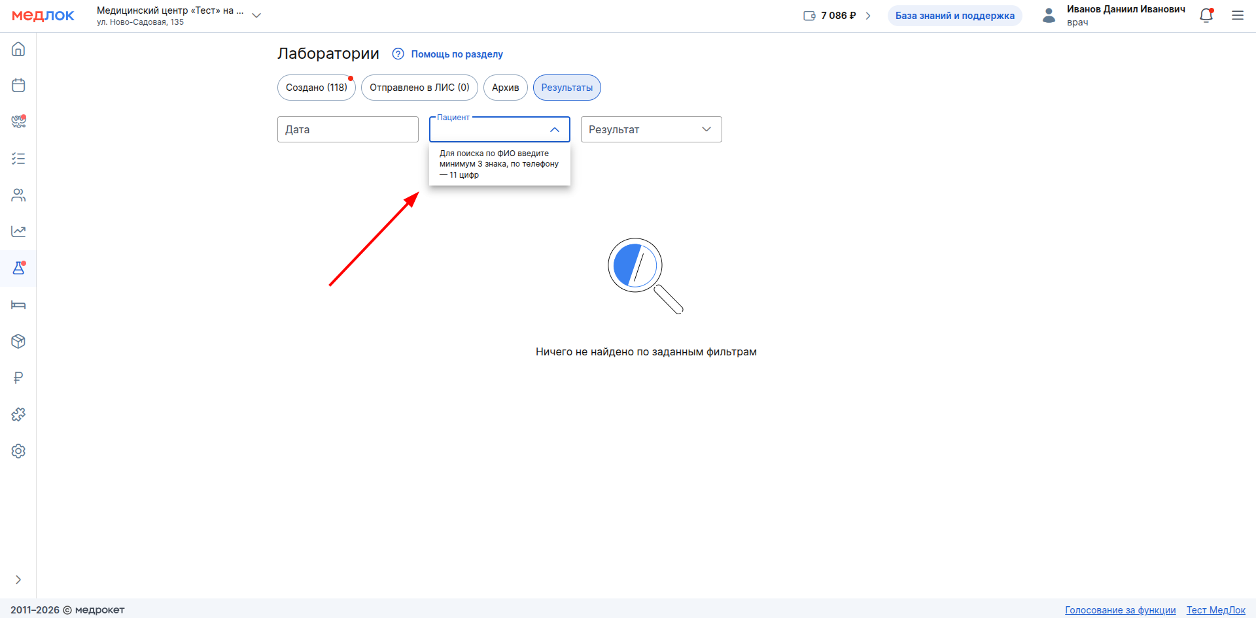Viewport: 1256px width, 618px height.
Task: Switch to the Создано (118) tab
Action: pos(316,88)
